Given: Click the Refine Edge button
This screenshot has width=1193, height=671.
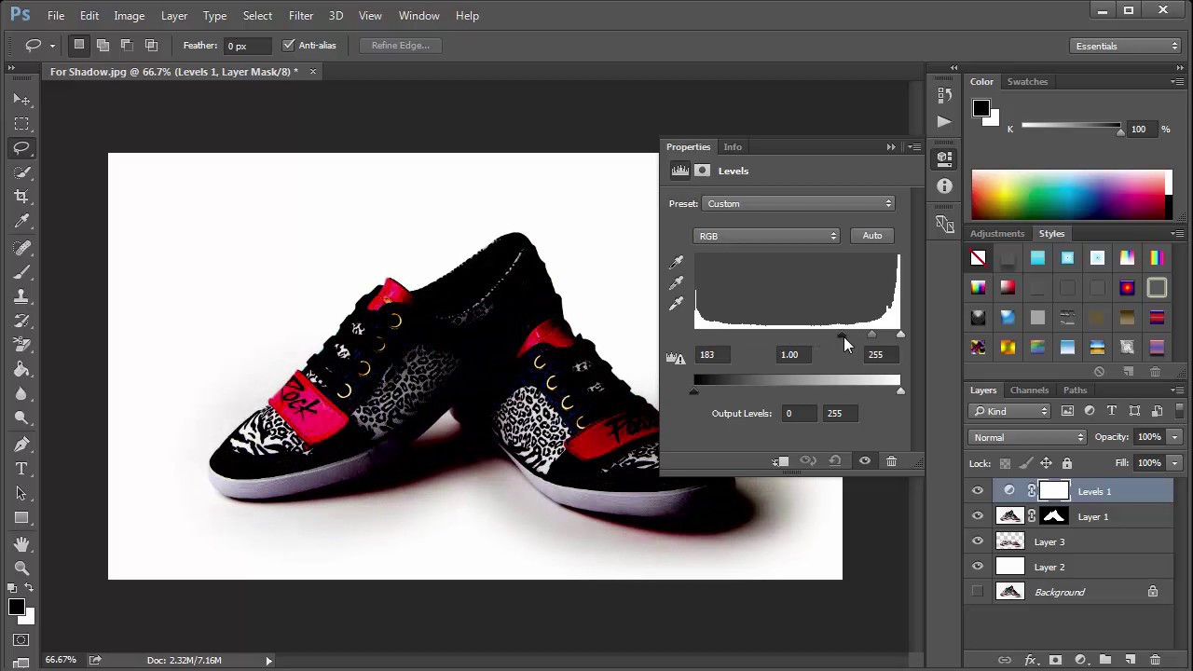Looking at the screenshot, I should [x=400, y=45].
